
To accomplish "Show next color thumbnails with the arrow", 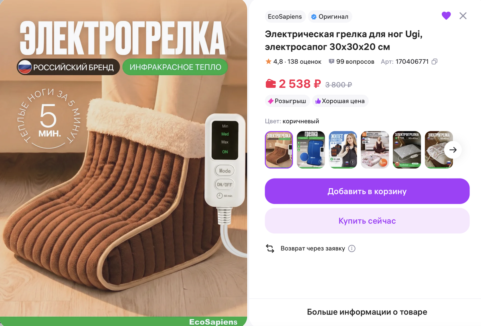I will coord(453,150).
